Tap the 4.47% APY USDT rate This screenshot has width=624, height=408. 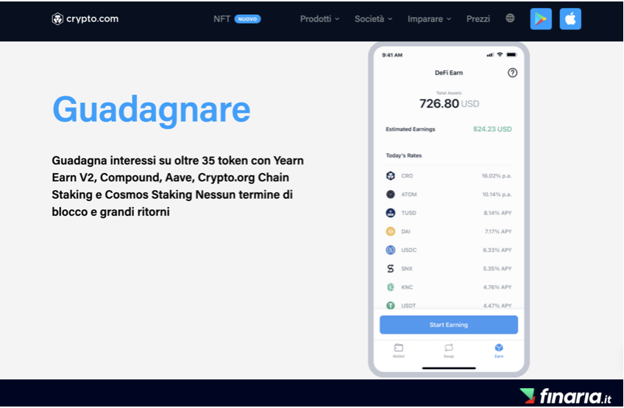click(x=497, y=306)
